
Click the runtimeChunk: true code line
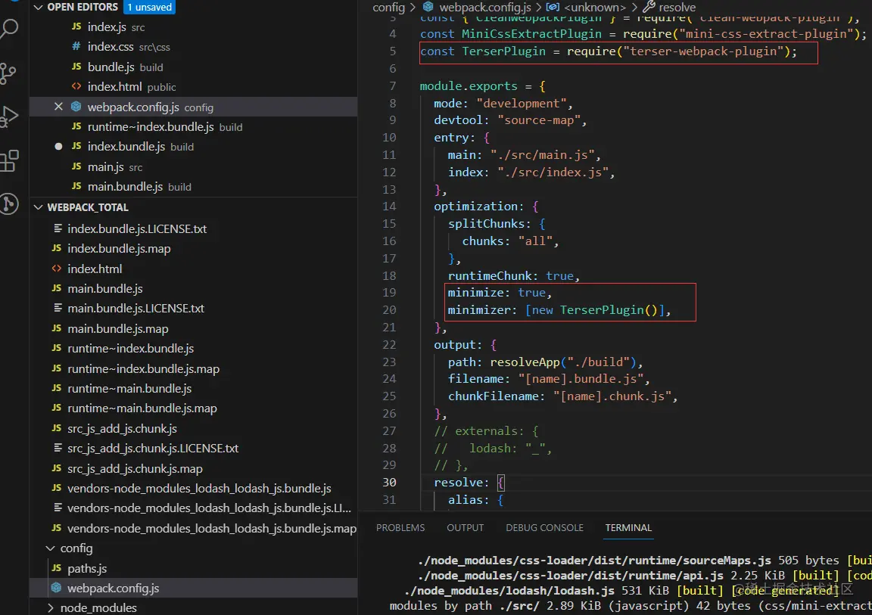coord(514,275)
